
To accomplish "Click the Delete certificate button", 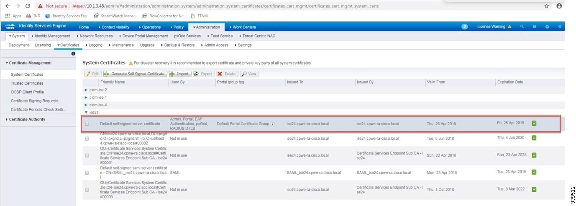I will tap(227, 74).
